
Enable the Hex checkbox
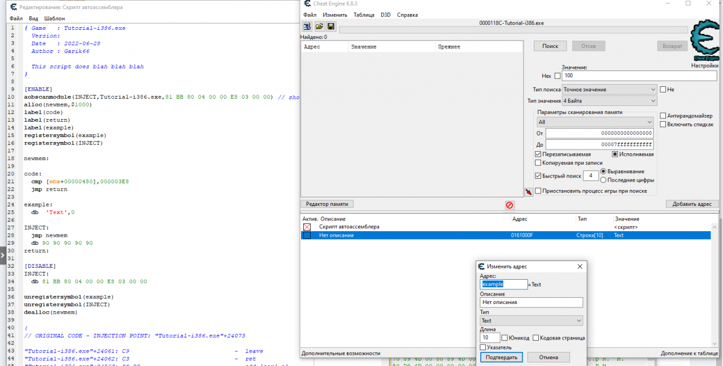coord(558,76)
